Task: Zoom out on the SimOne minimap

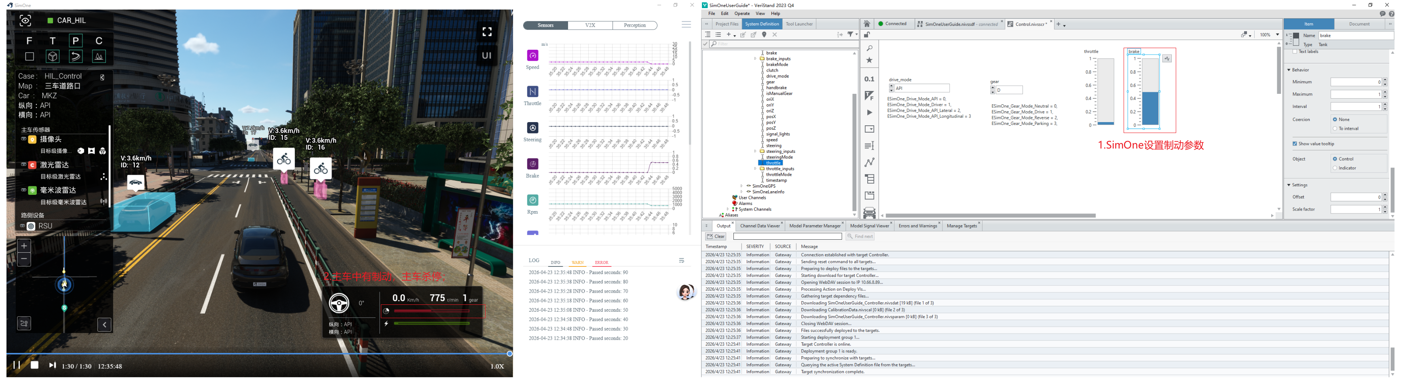Action: 24,259
